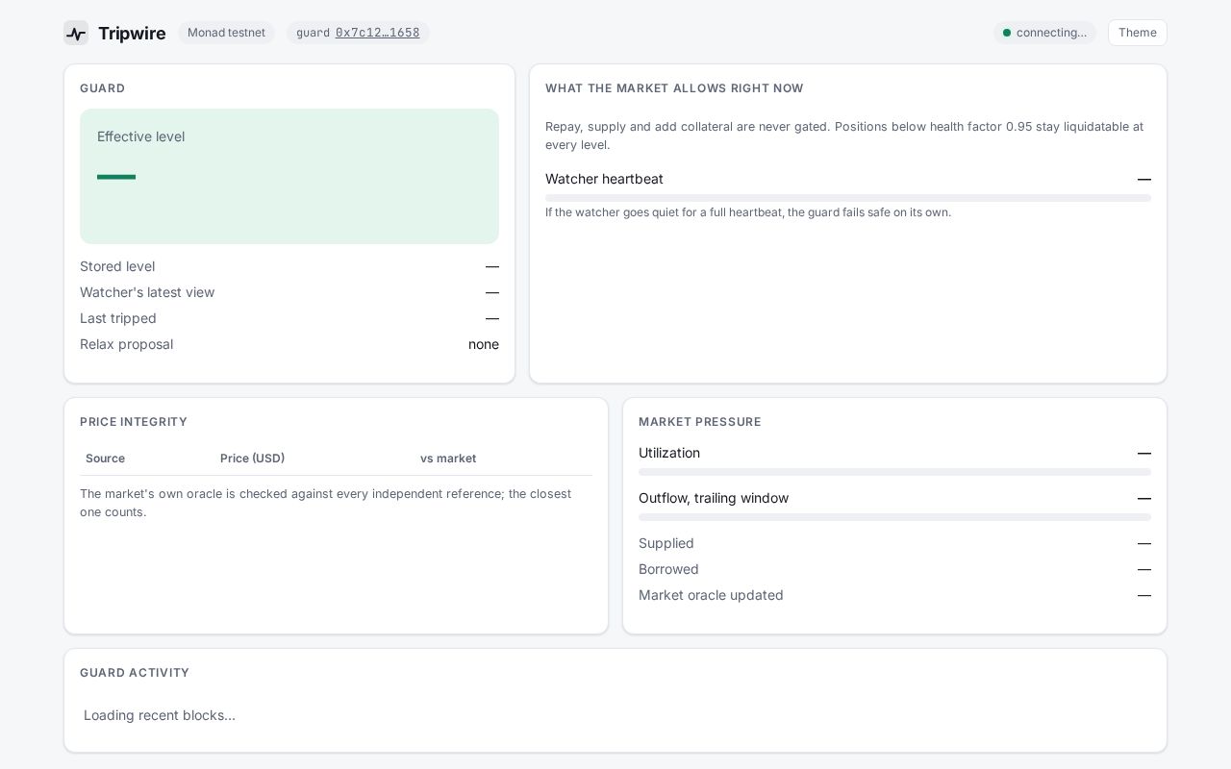Click the Monad testnet network badge
This screenshot has height=769, width=1231.
point(226,33)
